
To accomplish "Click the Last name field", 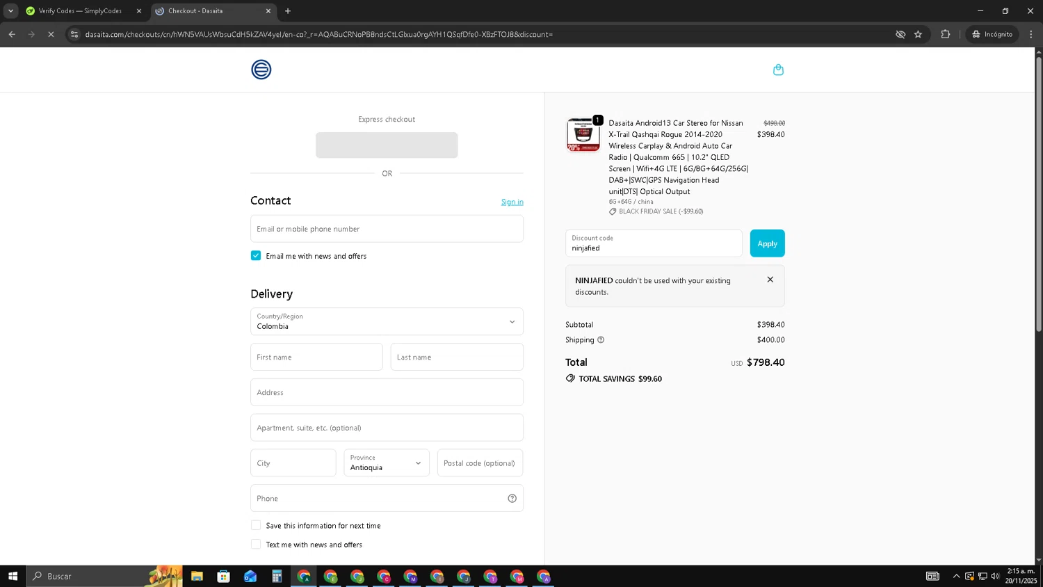I will pos(457,357).
